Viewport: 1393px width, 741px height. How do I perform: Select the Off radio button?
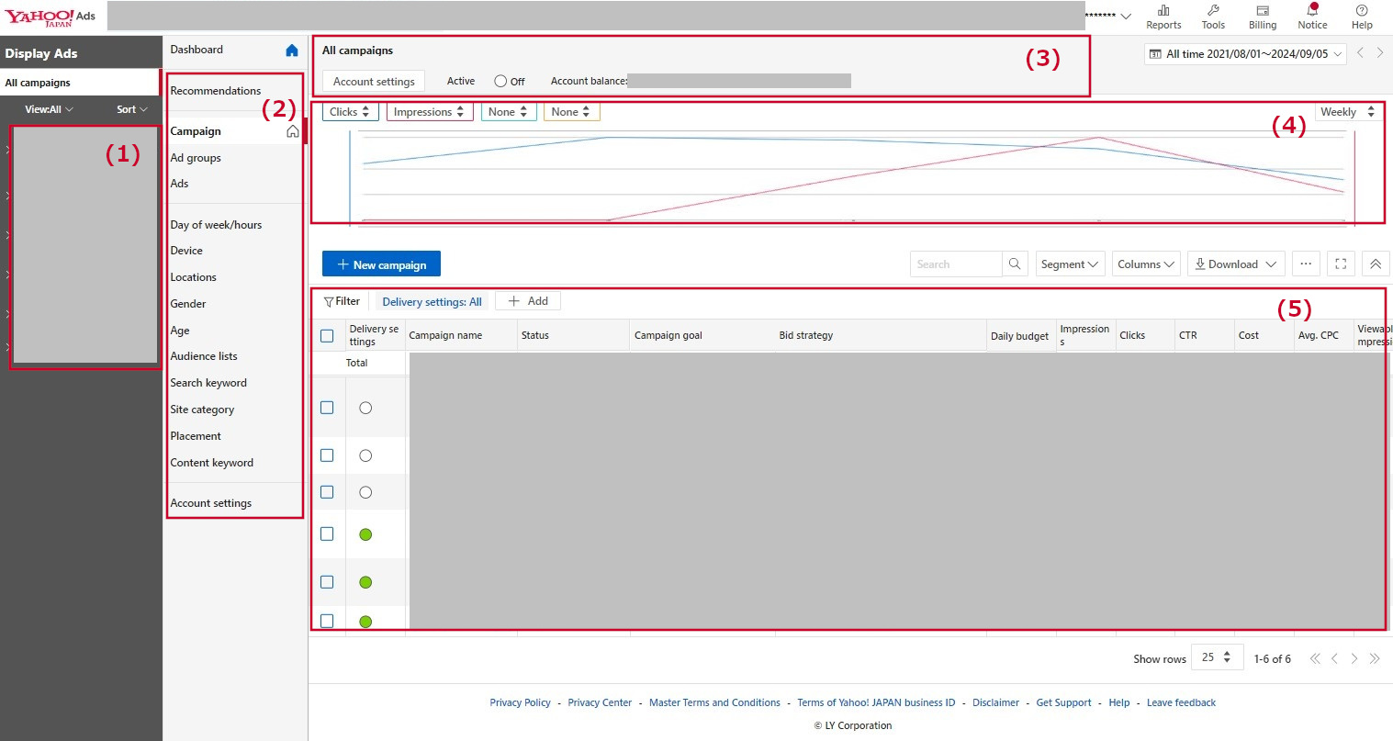pyautogui.click(x=500, y=82)
